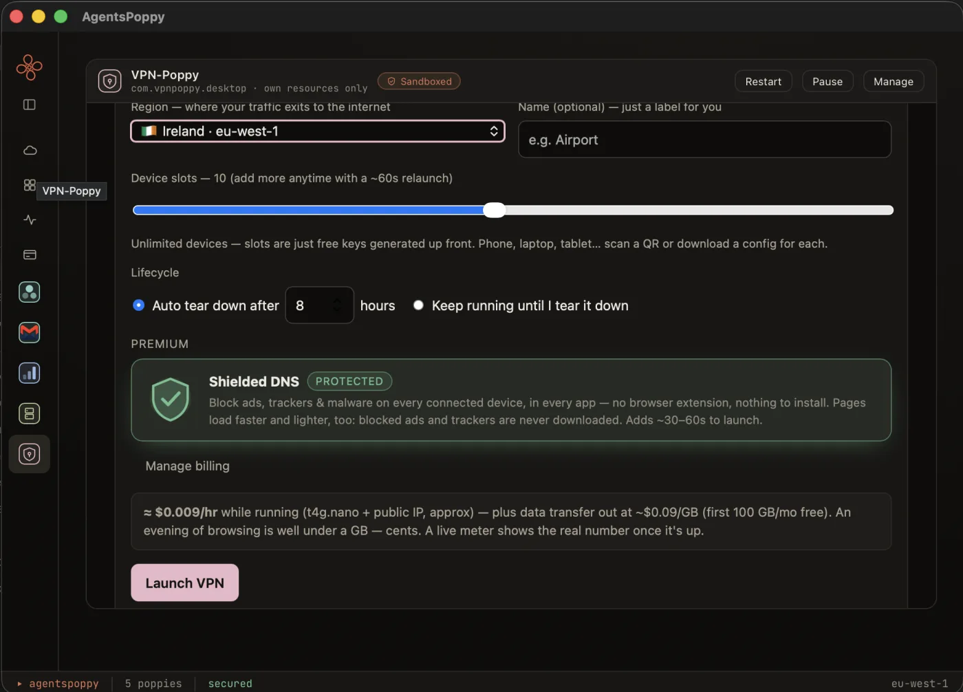
Task: Click the secured status indicator
Action: click(x=230, y=683)
